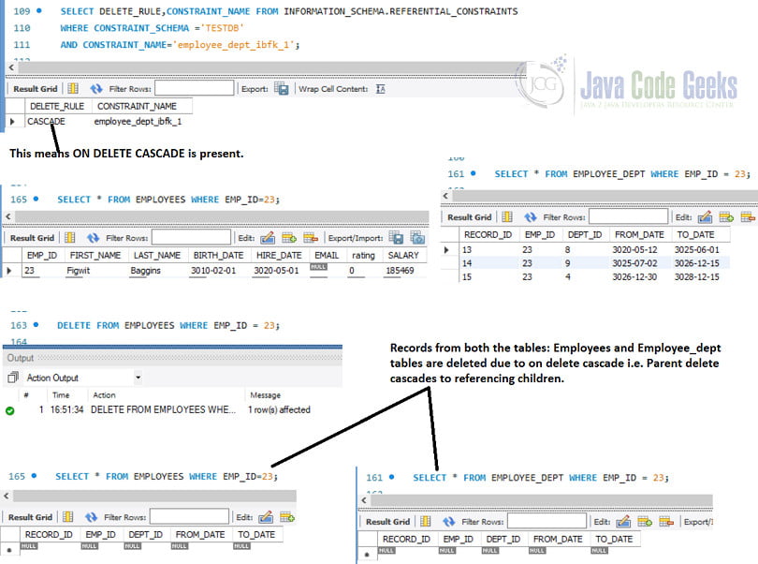Click grid view icon in the empty result under the EMPLOYEES query
This screenshot has width=758, height=564.
[67, 517]
